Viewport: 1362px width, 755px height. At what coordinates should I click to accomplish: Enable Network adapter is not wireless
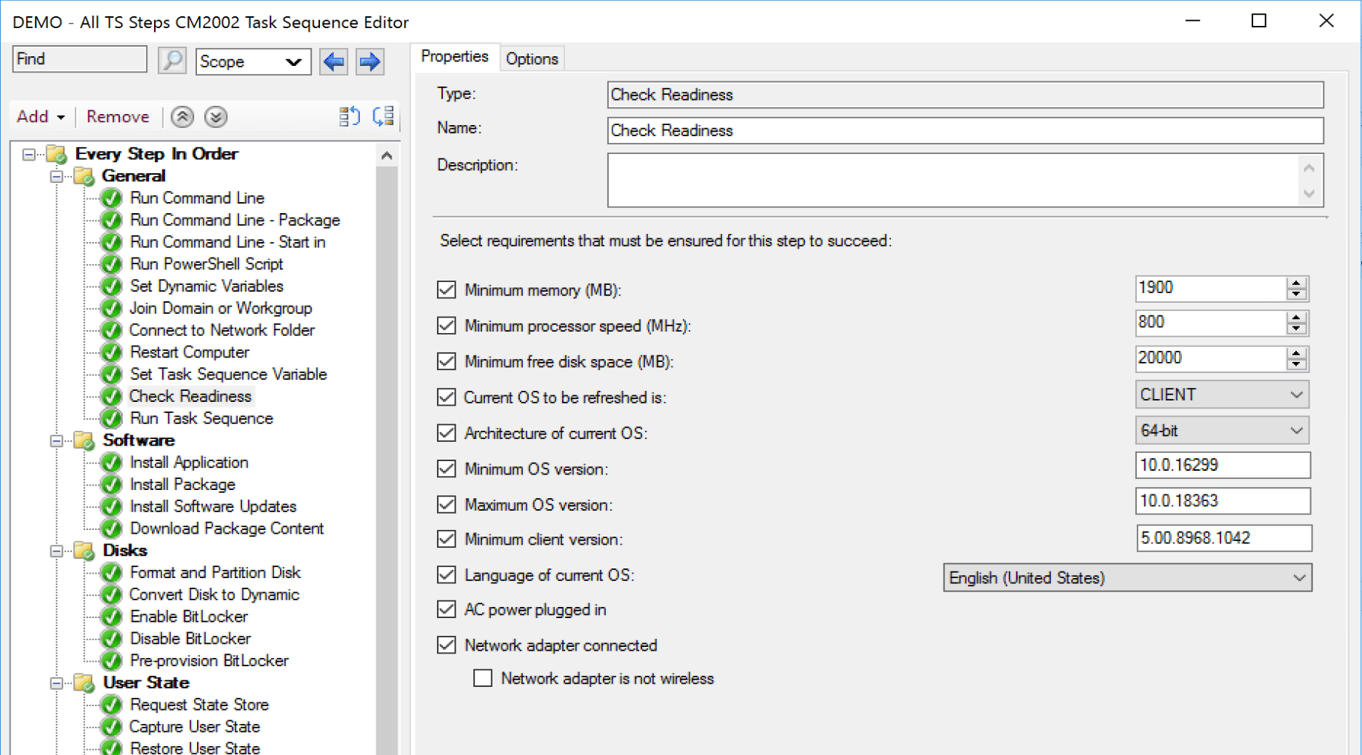click(482, 677)
